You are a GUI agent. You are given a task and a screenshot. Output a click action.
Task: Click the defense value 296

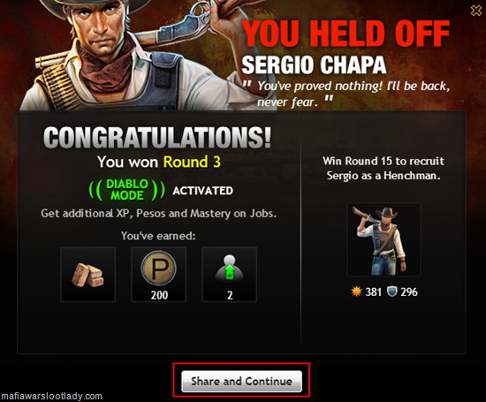coord(409,292)
